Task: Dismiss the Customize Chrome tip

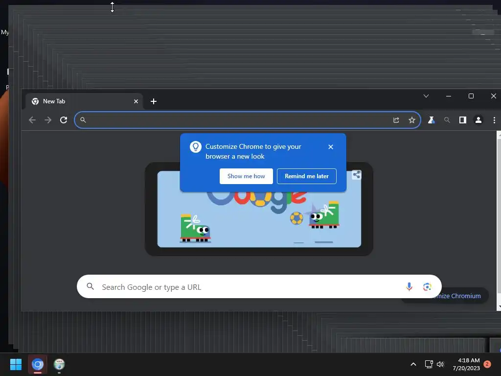Action: pos(331,147)
